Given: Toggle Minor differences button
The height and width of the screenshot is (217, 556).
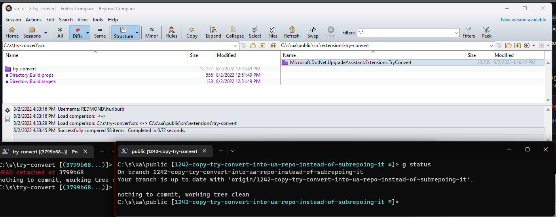Looking at the screenshot, I should pos(152,32).
